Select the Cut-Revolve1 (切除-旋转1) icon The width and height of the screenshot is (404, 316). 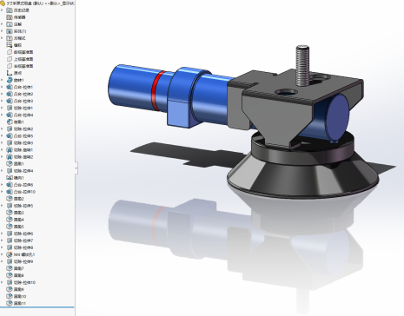10,150
